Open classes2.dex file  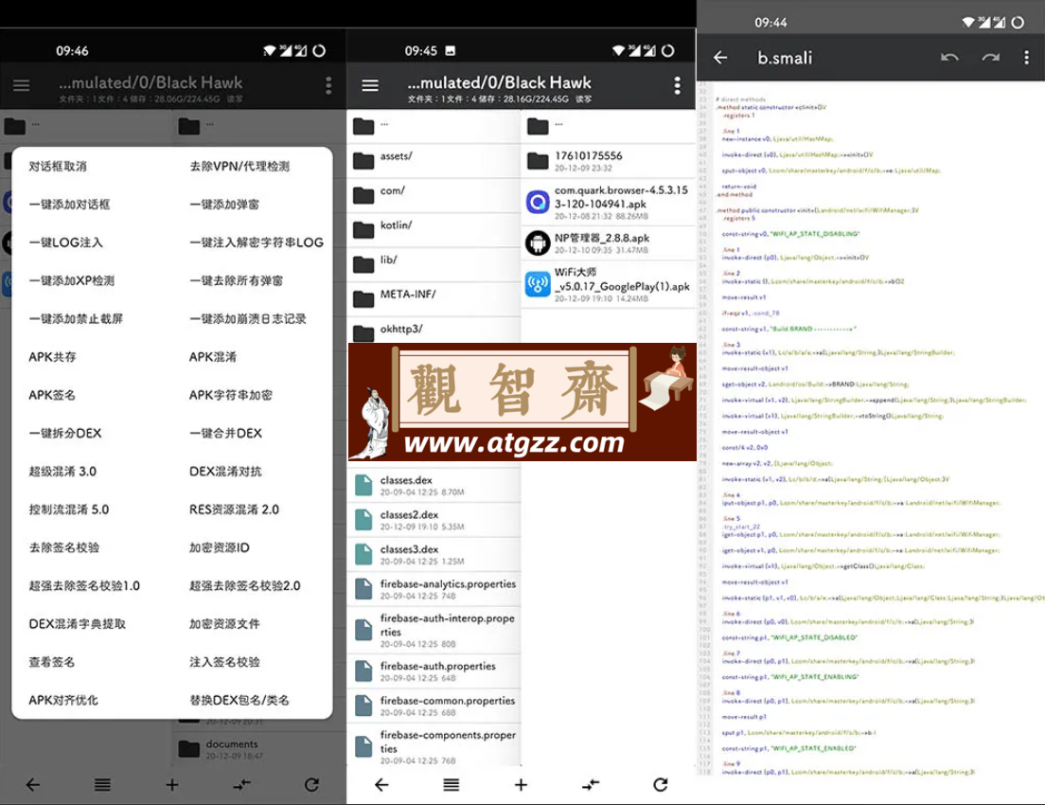point(434,520)
